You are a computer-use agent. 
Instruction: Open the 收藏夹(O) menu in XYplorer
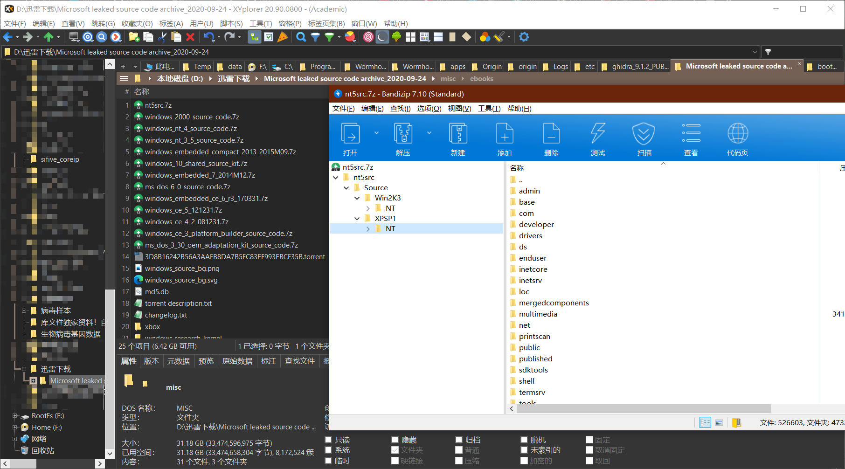[x=137, y=23]
